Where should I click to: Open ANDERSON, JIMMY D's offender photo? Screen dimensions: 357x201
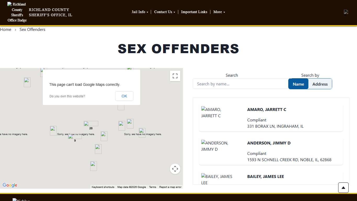coord(215,146)
